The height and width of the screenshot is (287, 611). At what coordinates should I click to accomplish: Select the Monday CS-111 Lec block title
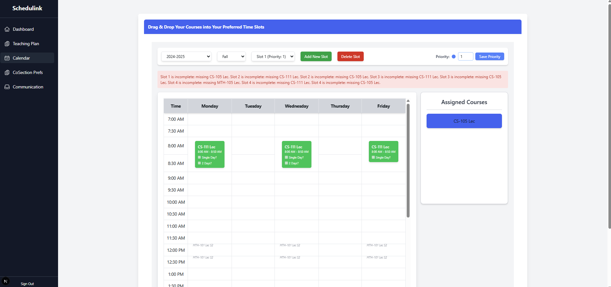207,147
